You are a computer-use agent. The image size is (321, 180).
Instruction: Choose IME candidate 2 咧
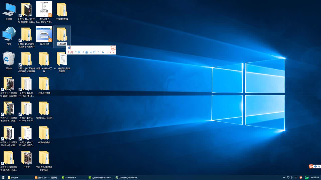[78, 52]
